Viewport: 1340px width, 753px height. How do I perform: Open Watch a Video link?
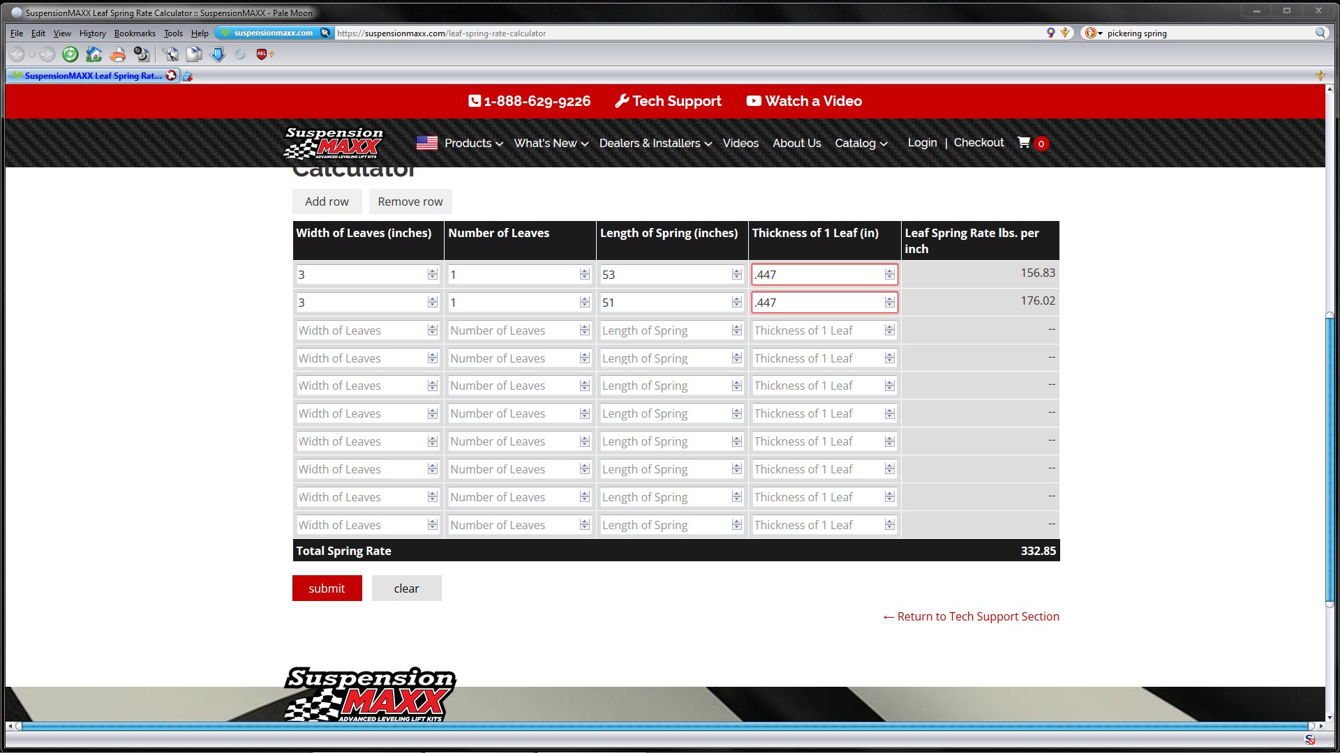[x=804, y=101]
